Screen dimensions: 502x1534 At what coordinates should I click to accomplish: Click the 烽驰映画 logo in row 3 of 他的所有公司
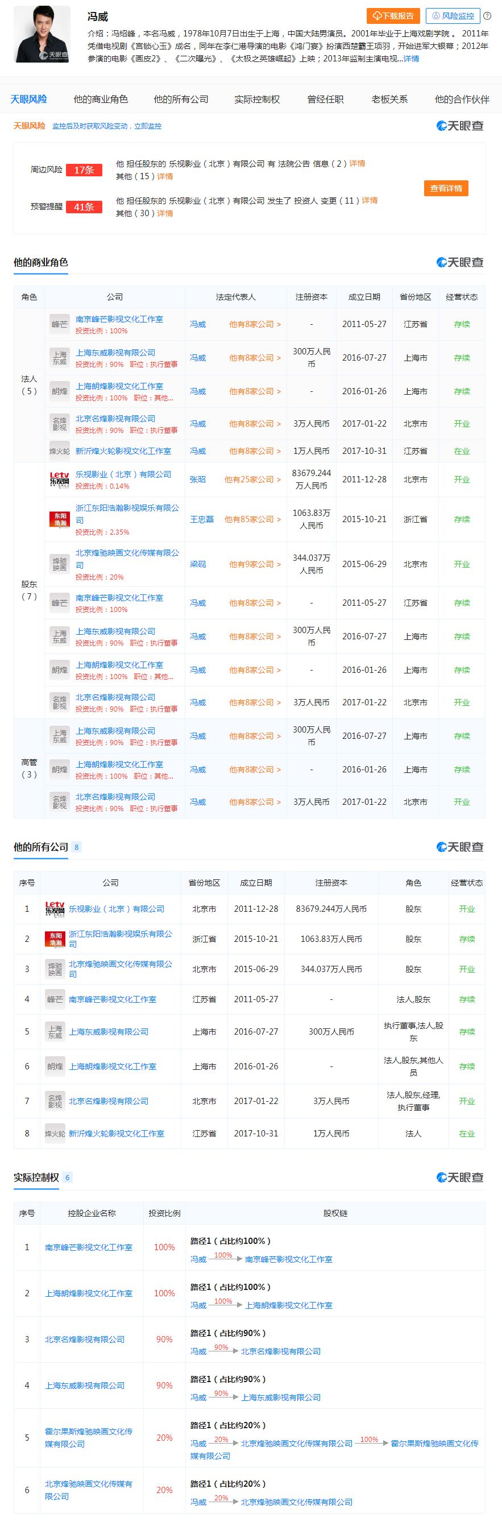[55, 969]
